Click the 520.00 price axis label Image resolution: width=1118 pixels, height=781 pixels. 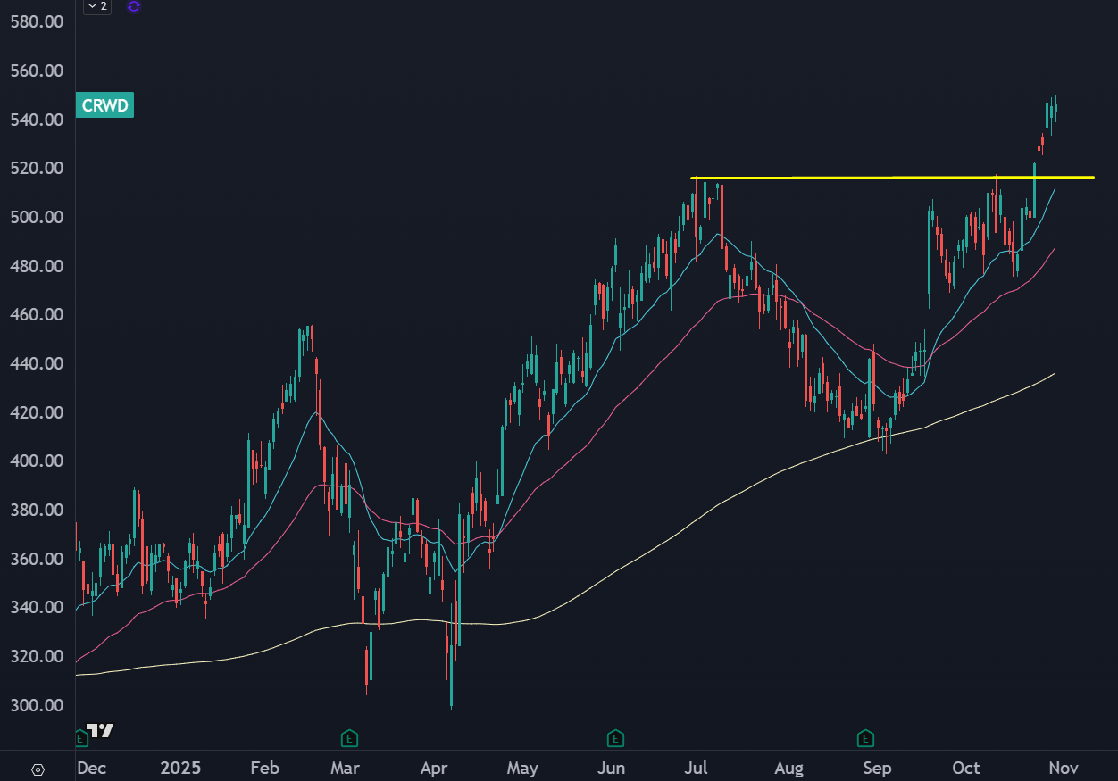tap(36, 168)
